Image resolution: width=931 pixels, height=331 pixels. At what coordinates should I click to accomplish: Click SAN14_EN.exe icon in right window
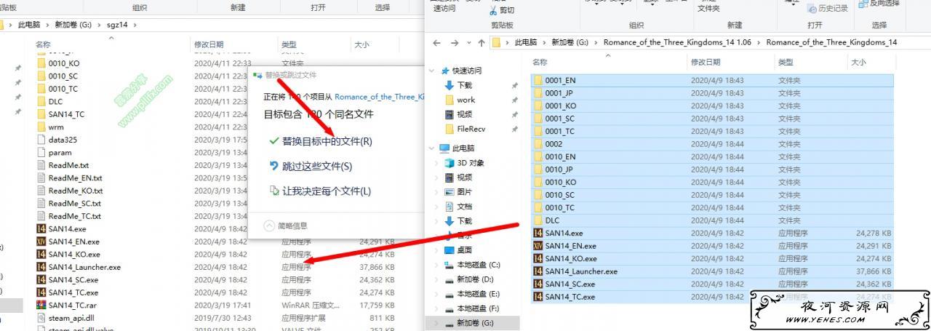click(x=538, y=246)
